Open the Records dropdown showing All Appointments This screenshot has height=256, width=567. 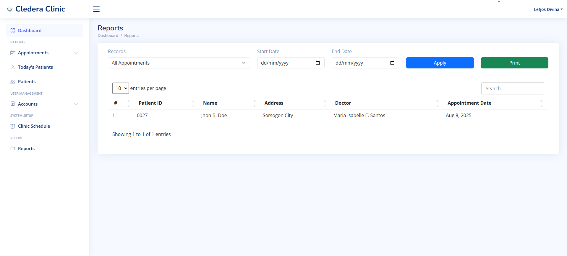(179, 63)
